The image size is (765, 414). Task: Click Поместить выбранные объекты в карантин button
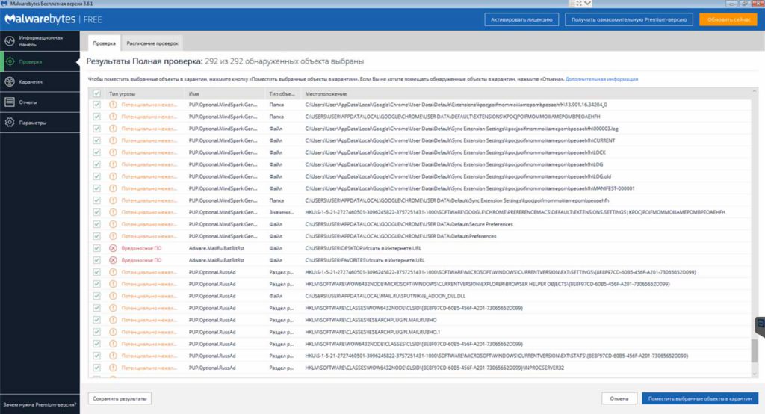click(700, 398)
